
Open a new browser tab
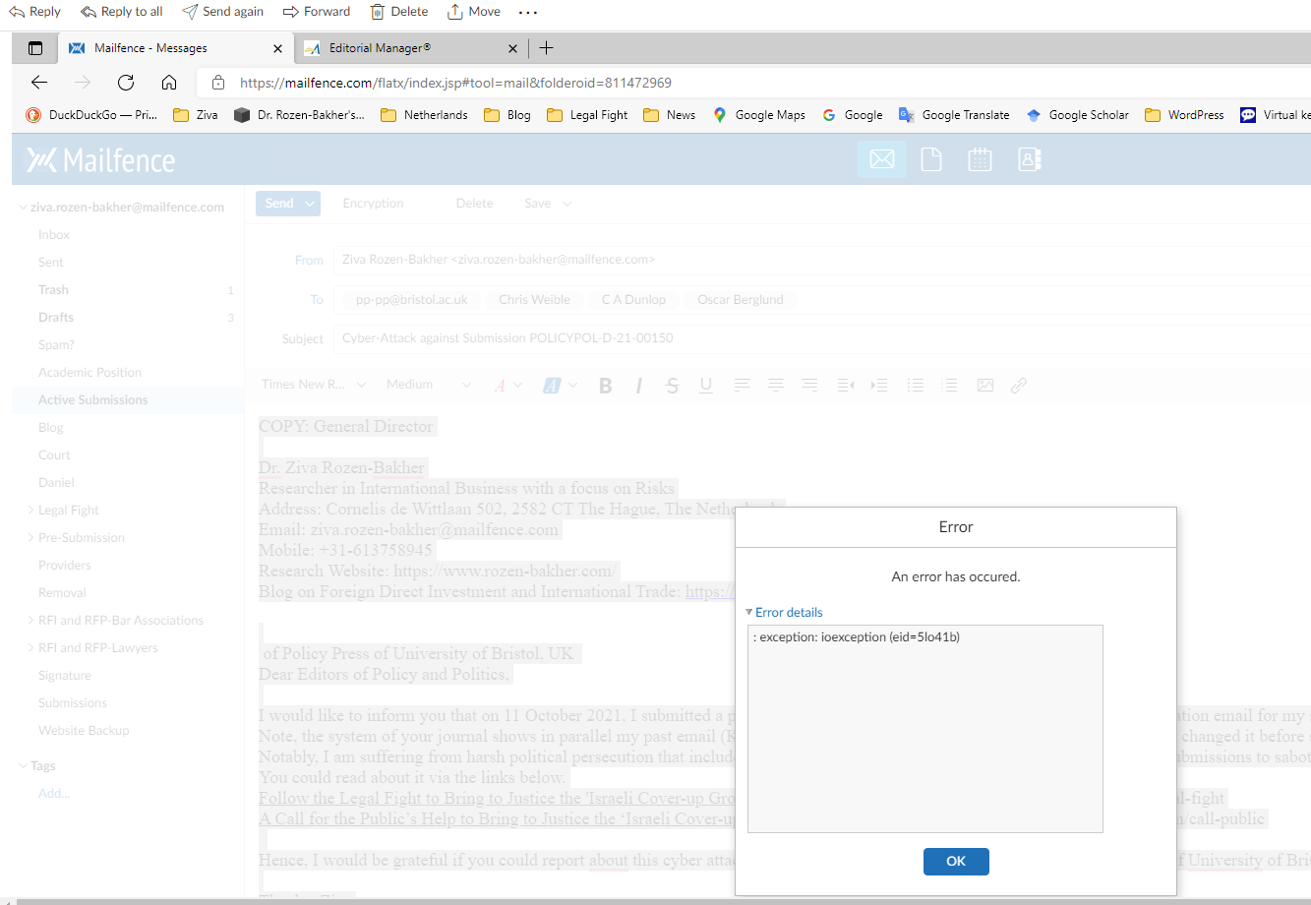[547, 48]
